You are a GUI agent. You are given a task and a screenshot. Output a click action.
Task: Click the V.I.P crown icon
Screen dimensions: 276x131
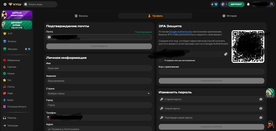pyautogui.click(x=5, y=33)
